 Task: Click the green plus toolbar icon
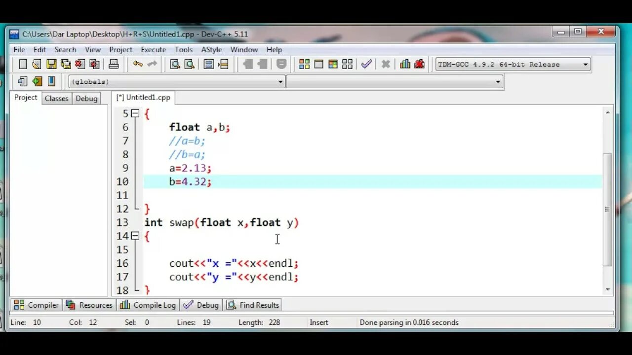click(37, 81)
